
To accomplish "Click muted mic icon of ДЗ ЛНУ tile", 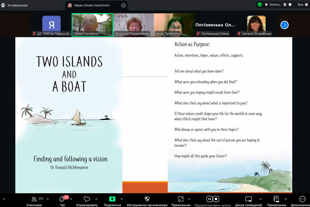I will click(x=34, y=34).
